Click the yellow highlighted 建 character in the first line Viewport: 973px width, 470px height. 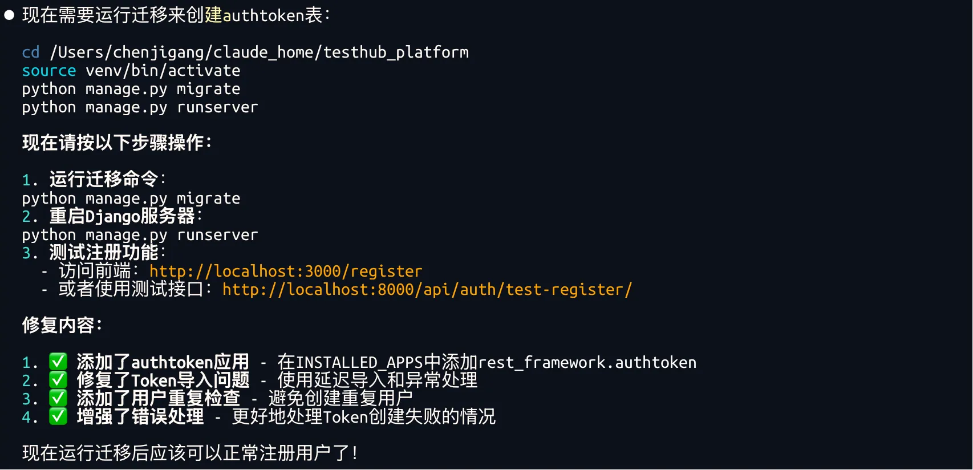tap(213, 15)
